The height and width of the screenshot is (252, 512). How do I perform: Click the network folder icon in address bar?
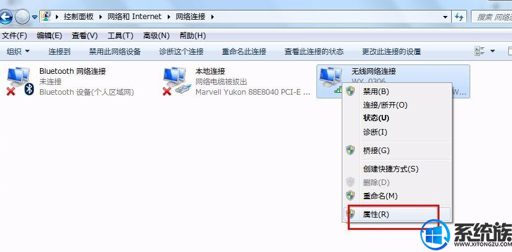47,17
